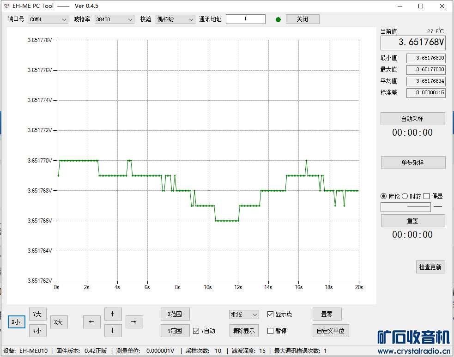Click the up arrow pan button

tap(113, 314)
